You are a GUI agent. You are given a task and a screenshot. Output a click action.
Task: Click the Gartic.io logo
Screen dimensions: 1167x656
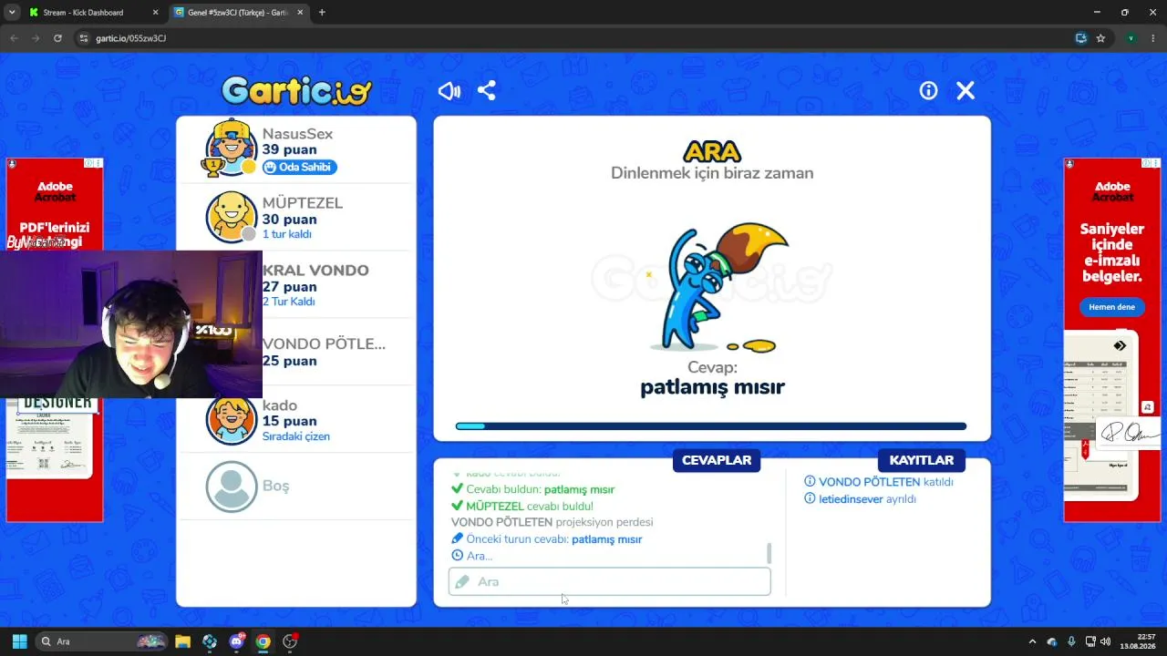click(x=296, y=90)
